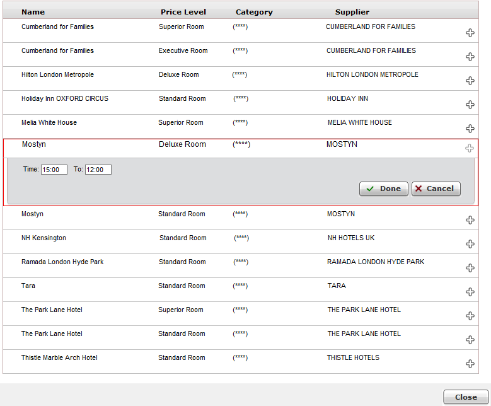Click the Category column header
This screenshot has height=406, width=491.
(x=254, y=12)
